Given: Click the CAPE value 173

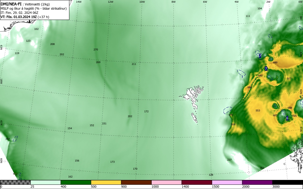Looking at the screenshot, I should pos(112,162).
